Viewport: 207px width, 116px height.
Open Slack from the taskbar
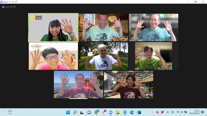(103, 112)
